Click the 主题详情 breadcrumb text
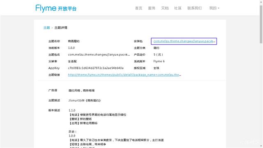 (x=61, y=27)
